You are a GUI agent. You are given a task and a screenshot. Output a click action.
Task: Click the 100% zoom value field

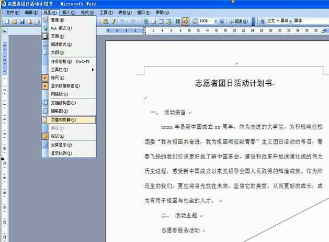point(207,21)
